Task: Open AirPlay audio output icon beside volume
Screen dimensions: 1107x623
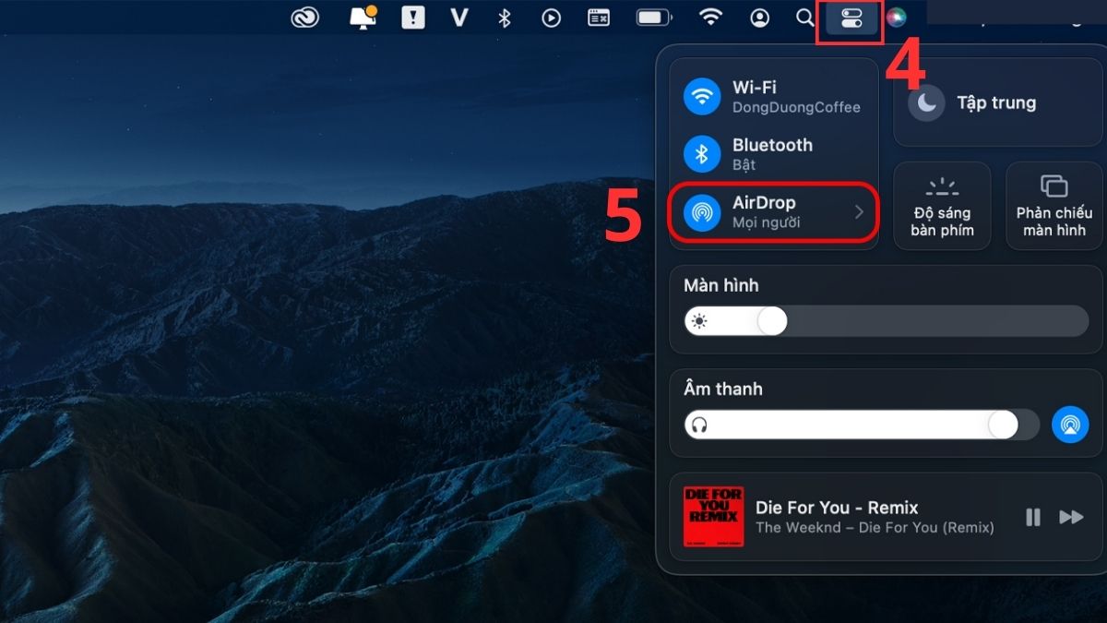Action: (x=1070, y=425)
